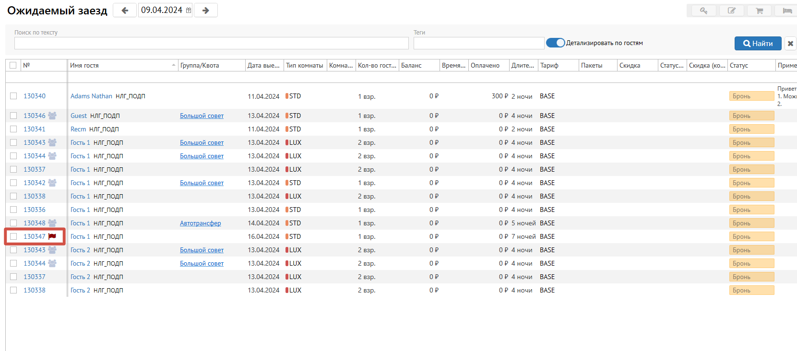Go to the previous date with left arrow
Image resolution: width=797 pixels, height=351 pixels.
coord(125,11)
